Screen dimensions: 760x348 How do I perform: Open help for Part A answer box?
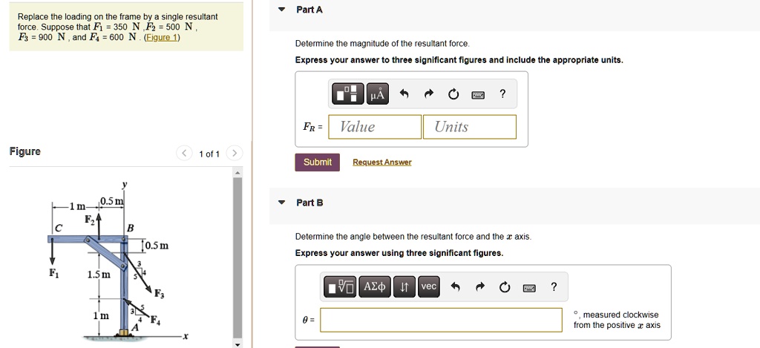(x=502, y=93)
